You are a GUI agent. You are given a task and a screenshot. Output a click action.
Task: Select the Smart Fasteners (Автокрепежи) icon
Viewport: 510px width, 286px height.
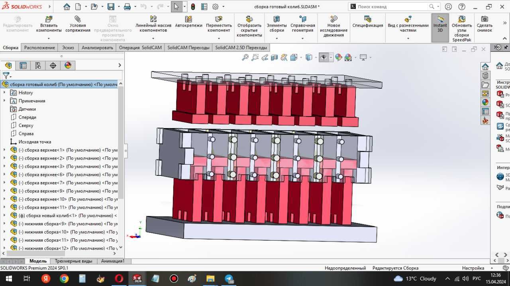(188, 19)
